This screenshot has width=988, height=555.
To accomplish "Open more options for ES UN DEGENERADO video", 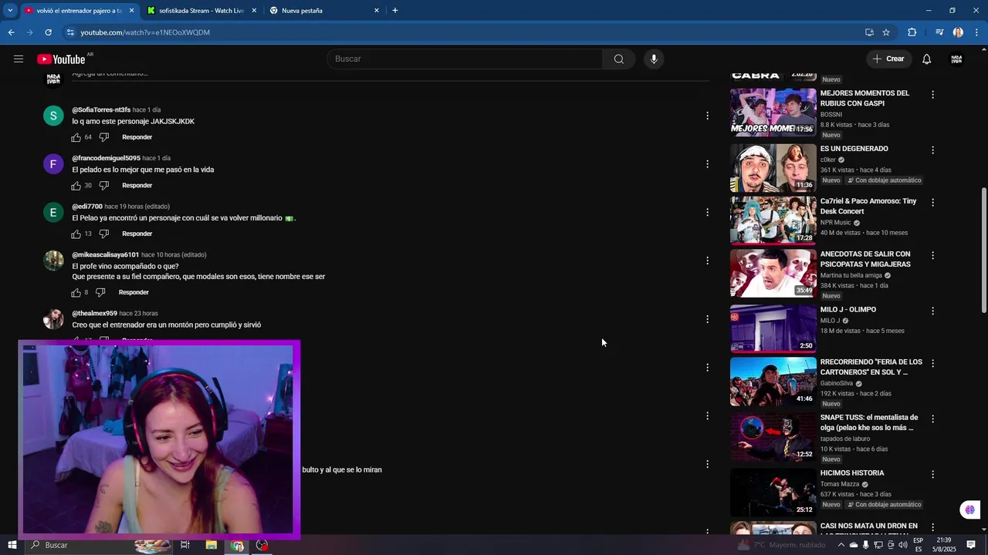I will pyautogui.click(x=932, y=150).
